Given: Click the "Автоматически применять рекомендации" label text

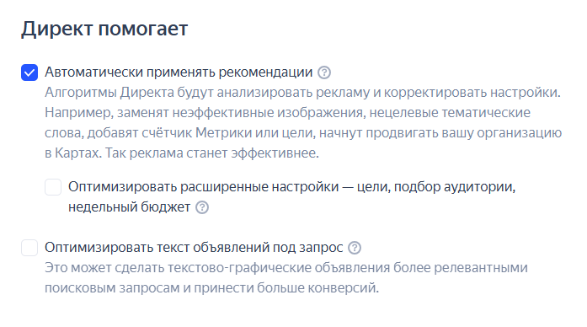Looking at the screenshot, I should 179,72.
